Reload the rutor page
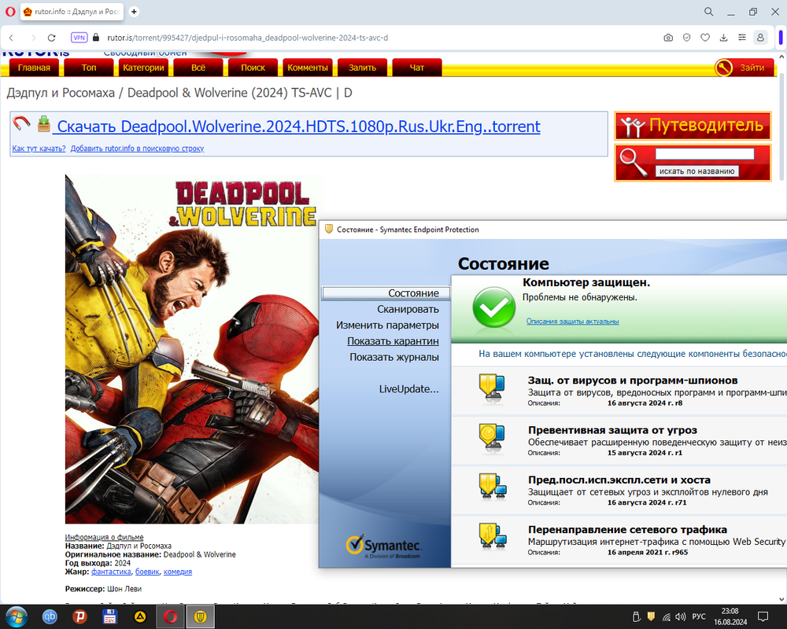 [51, 38]
